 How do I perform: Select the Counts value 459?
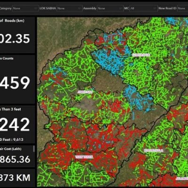[15, 83]
